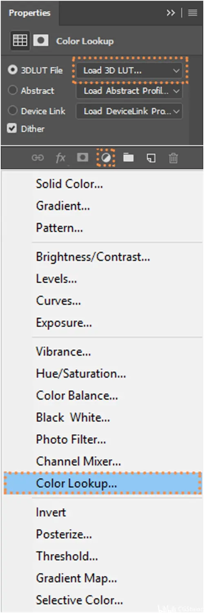Collapse panel using the double-arrow icon

pos(171,13)
